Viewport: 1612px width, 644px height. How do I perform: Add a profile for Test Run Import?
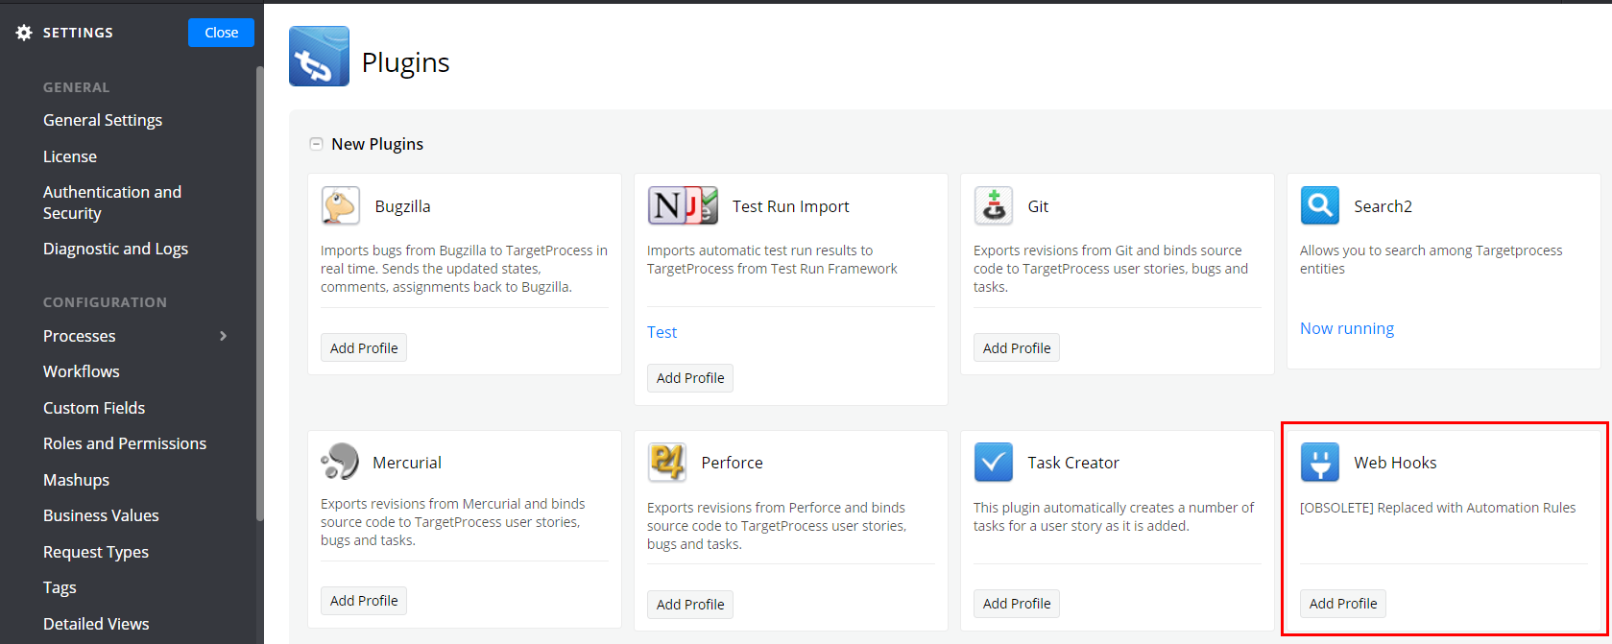click(x=690, y=378)
